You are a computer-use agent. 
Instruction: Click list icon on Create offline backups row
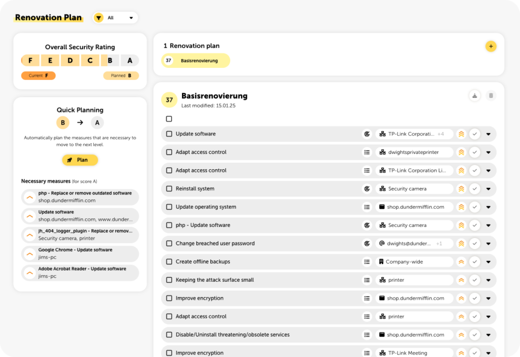point(367,262)
